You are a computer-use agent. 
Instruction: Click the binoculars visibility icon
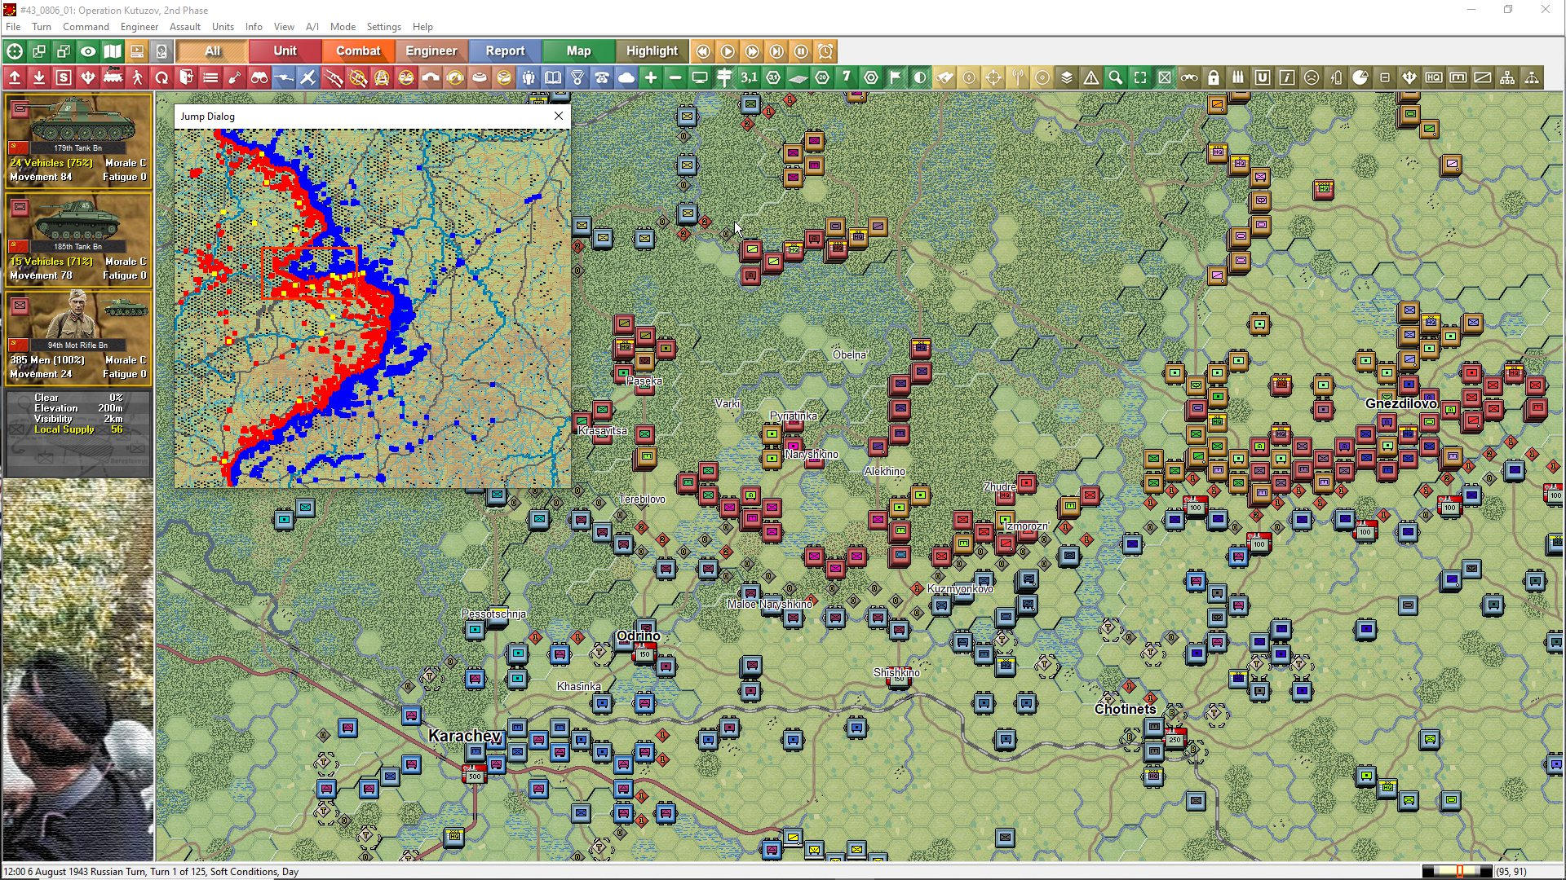[259, 77]
